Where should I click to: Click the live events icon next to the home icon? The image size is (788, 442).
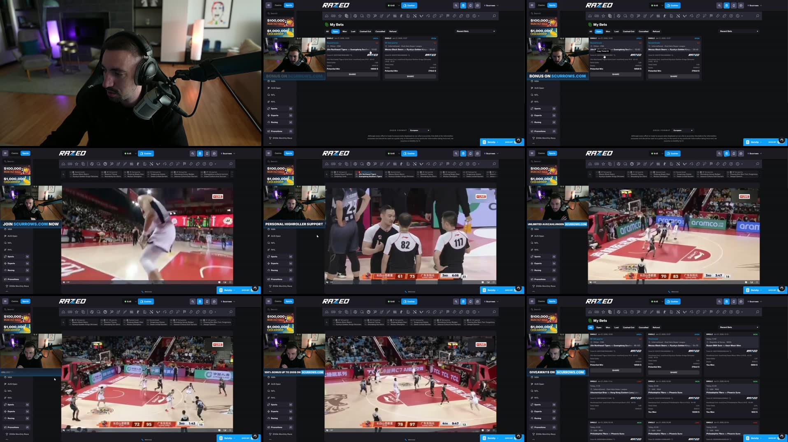coord(333,16)
